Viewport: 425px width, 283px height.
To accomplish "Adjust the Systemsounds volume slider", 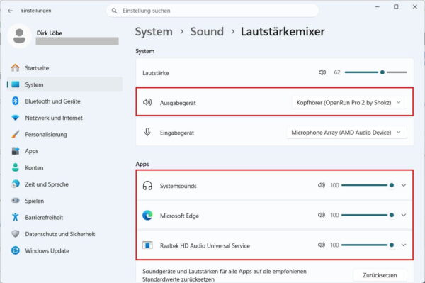I will [x=368, y=185].
